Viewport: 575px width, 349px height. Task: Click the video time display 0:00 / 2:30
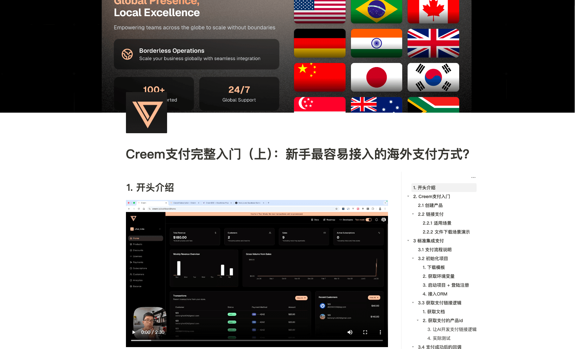153,332
